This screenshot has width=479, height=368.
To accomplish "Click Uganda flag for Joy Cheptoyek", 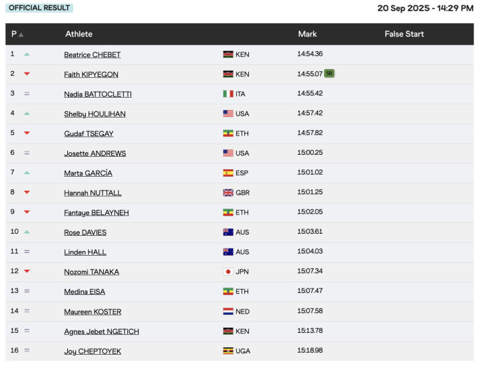I will coord(228,351).
